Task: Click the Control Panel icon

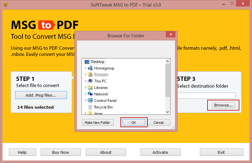Action: 90,101
